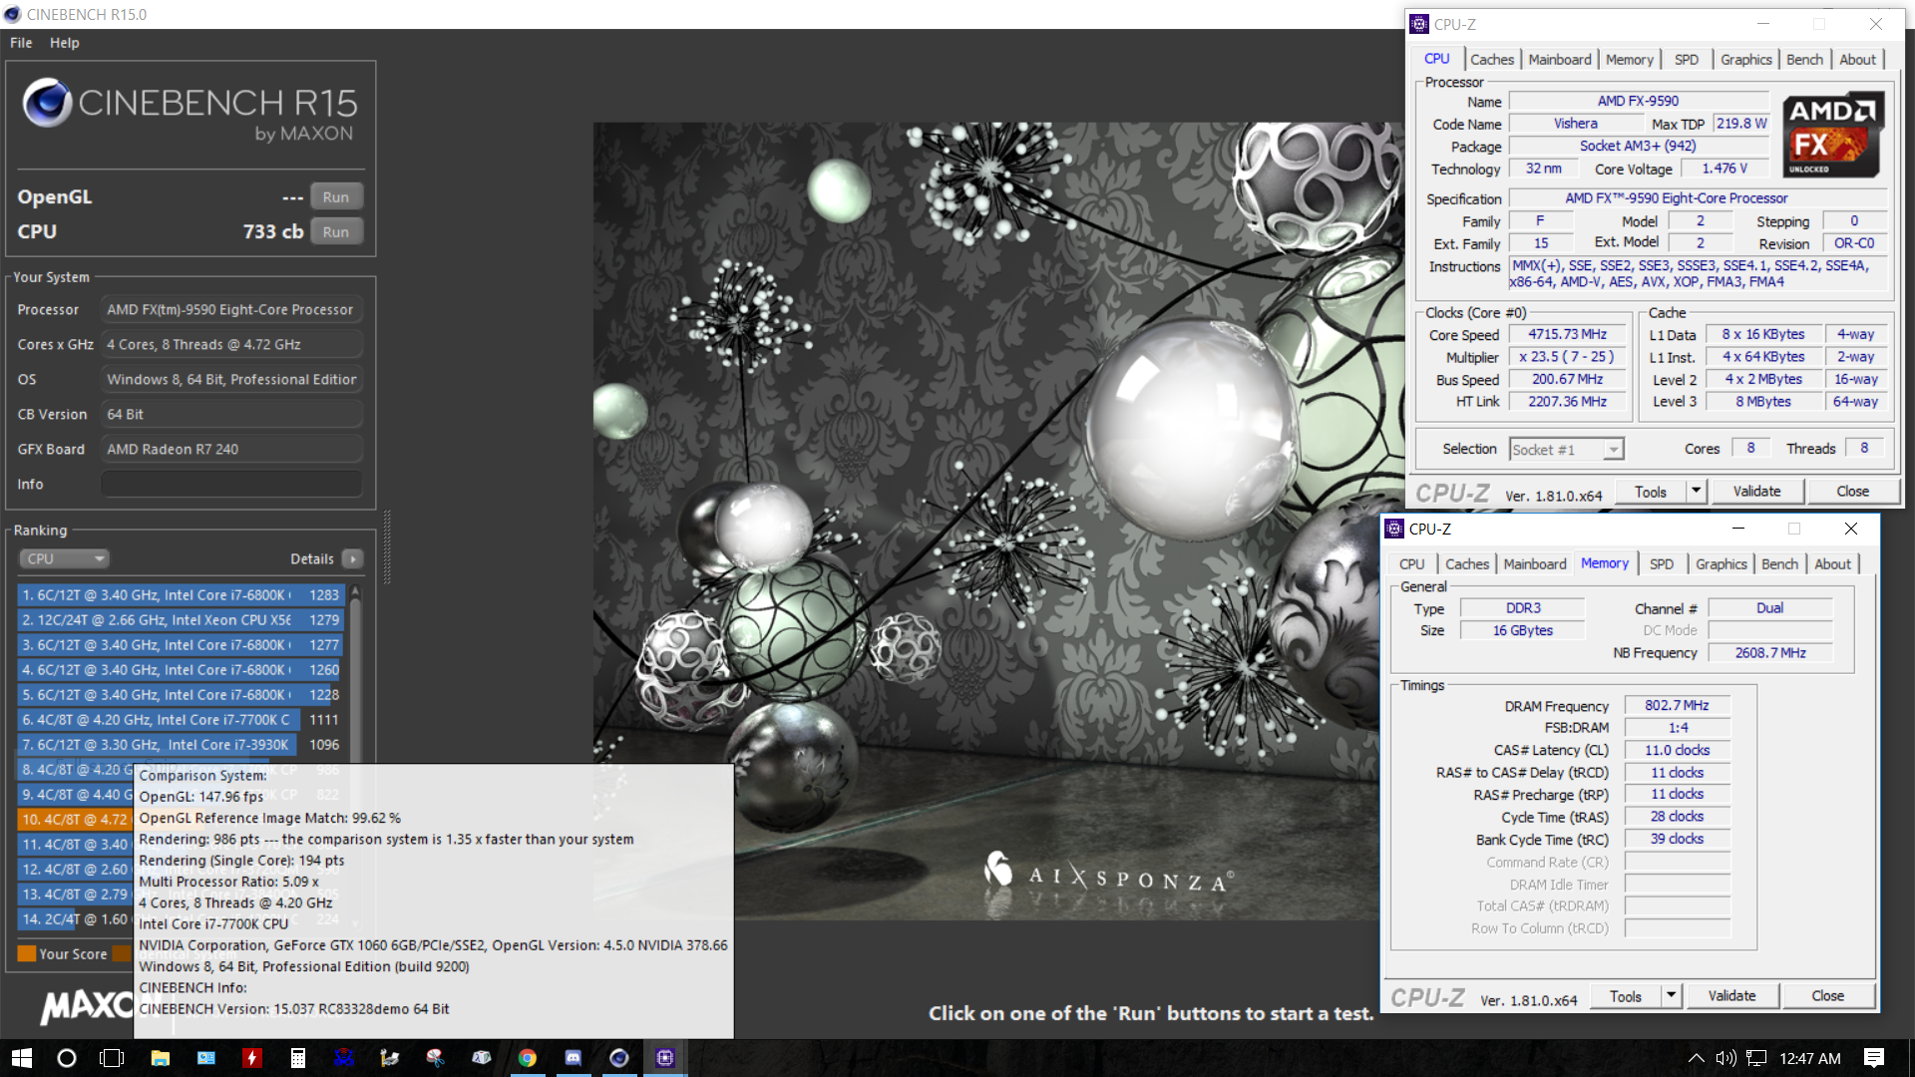Switch to About tab in top CPU-Z
Screen dimensions: 1915x1077
point(1857,60)
